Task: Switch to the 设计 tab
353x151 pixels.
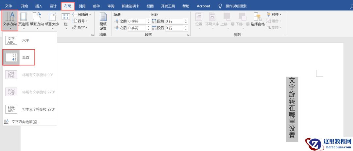Action: coord(53,6)
